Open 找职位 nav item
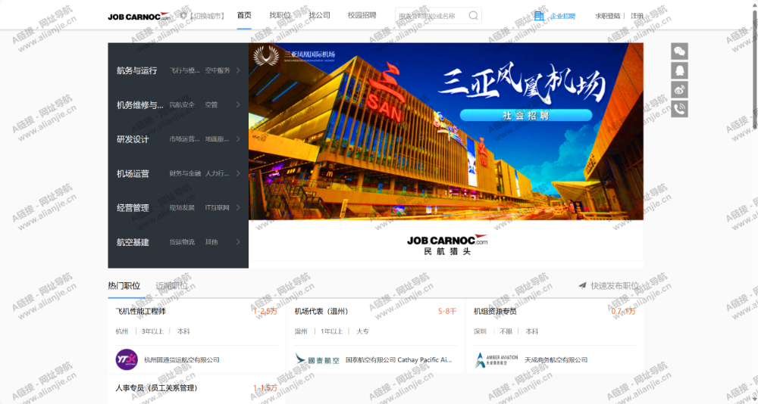Viewport: 758px width, 404px height. click(280, 15)
